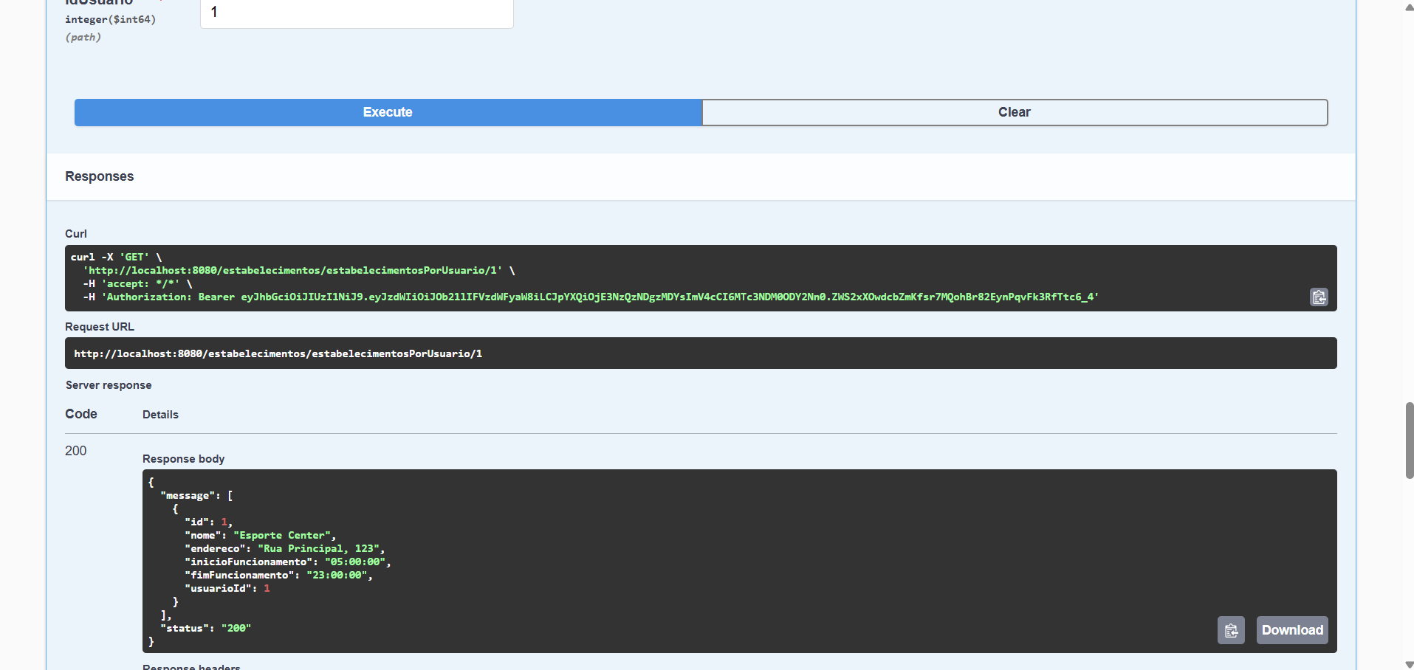Viewport: 1414px width, 670px height.
Task: Click the Responses section header
Action: pos(99,176)
